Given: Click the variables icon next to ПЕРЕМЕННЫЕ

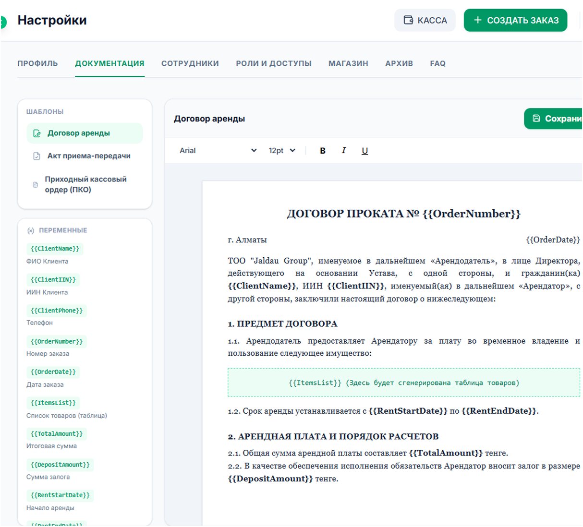Looking at the screenshot, I should coord(31,231).
